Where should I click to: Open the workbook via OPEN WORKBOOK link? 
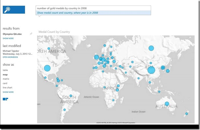[x=10, y=57]
